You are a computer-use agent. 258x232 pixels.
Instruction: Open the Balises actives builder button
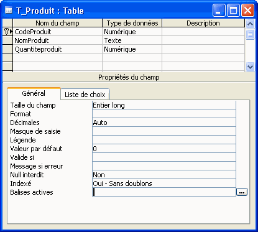coord(242,192)
